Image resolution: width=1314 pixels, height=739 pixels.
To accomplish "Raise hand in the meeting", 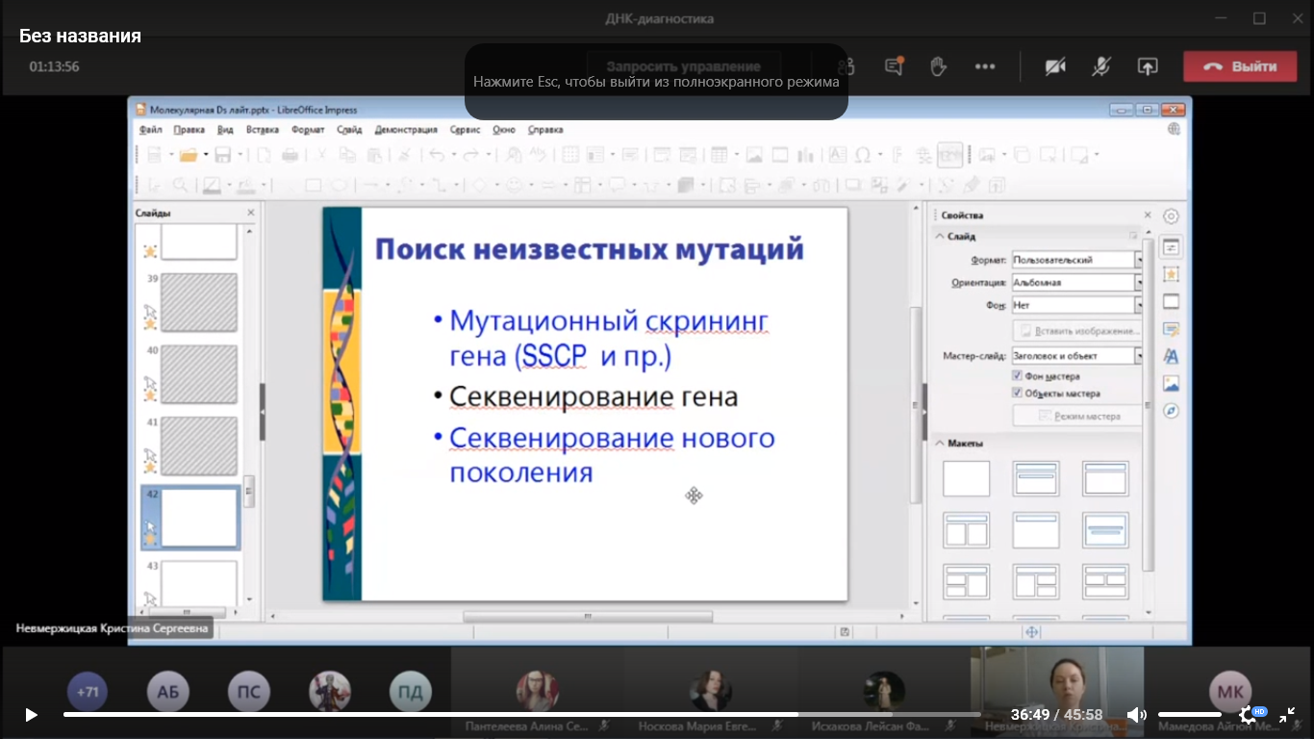I will click(938, 66).
